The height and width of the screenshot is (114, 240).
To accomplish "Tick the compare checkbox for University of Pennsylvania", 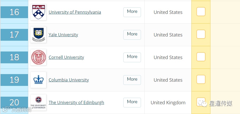I will tap(201, 12).
